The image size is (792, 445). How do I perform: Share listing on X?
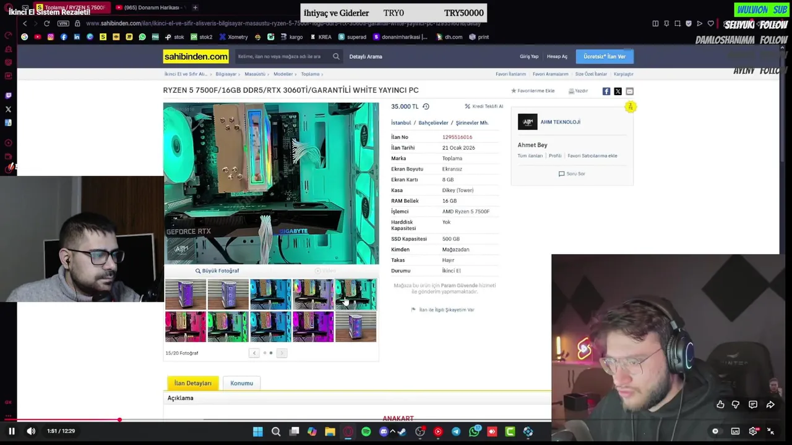point(618,91)
